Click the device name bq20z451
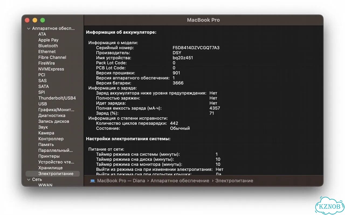This screenshot has width=345, height=215. click(x=183, y=58)
